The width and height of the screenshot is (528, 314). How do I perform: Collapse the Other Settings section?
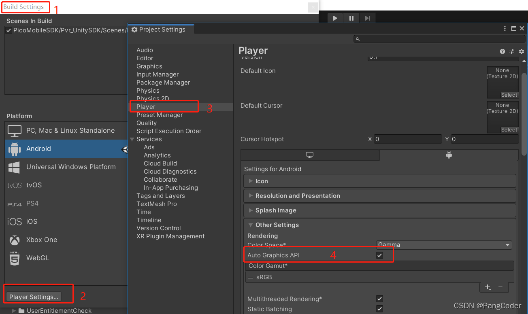click(380, 225)
